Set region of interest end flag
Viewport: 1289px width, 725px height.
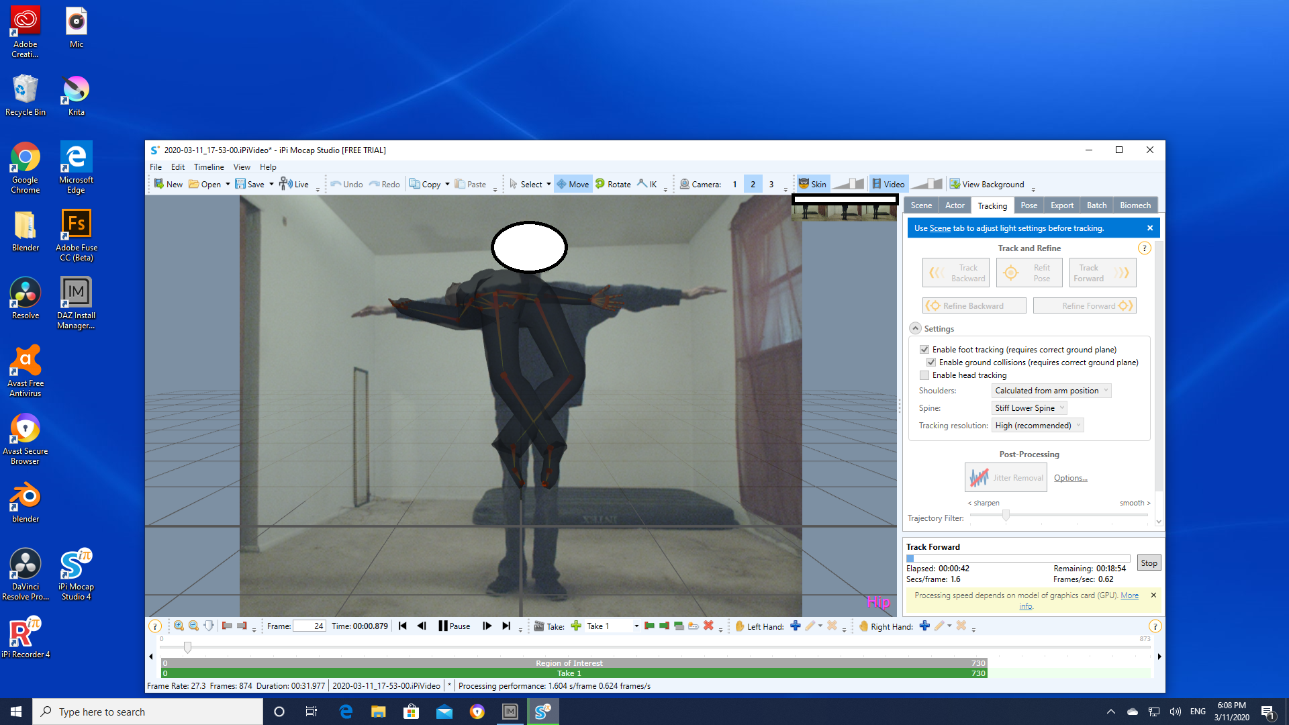242,626
